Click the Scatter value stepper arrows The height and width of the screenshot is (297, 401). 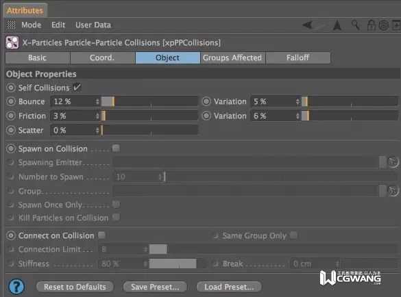click(97, 131)
